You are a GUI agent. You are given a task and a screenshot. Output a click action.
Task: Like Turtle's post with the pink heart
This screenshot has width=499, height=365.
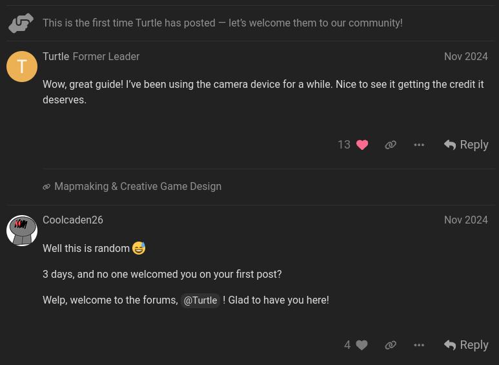[362, 145]
